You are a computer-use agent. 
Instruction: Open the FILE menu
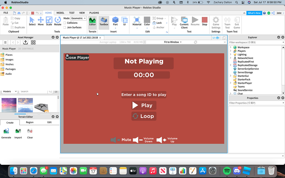[x=6, y=13]
